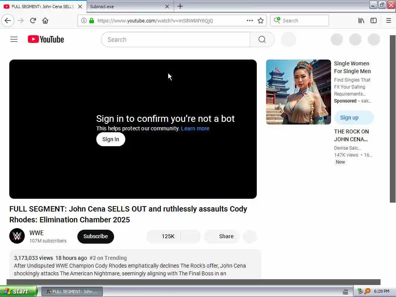Screen dimensions: 396x297
Task: Click the video title text
Action: point(128,214)
